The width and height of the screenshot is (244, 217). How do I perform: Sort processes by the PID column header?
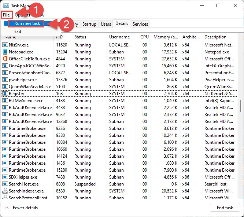tap(60, 37)
